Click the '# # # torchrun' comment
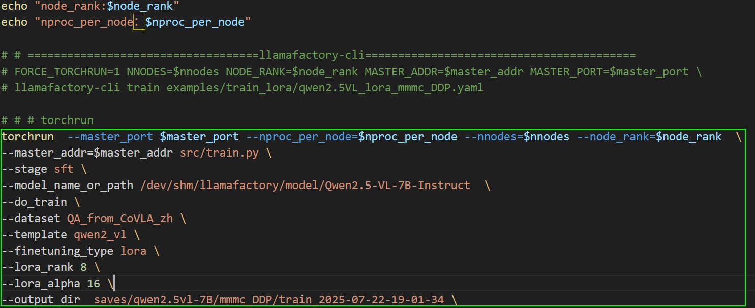 point(47,120)
